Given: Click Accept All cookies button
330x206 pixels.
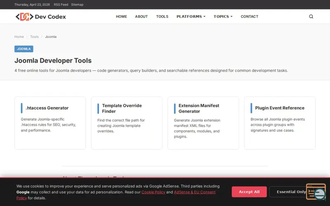Looking at the screenshot, I should pos(249,192).
